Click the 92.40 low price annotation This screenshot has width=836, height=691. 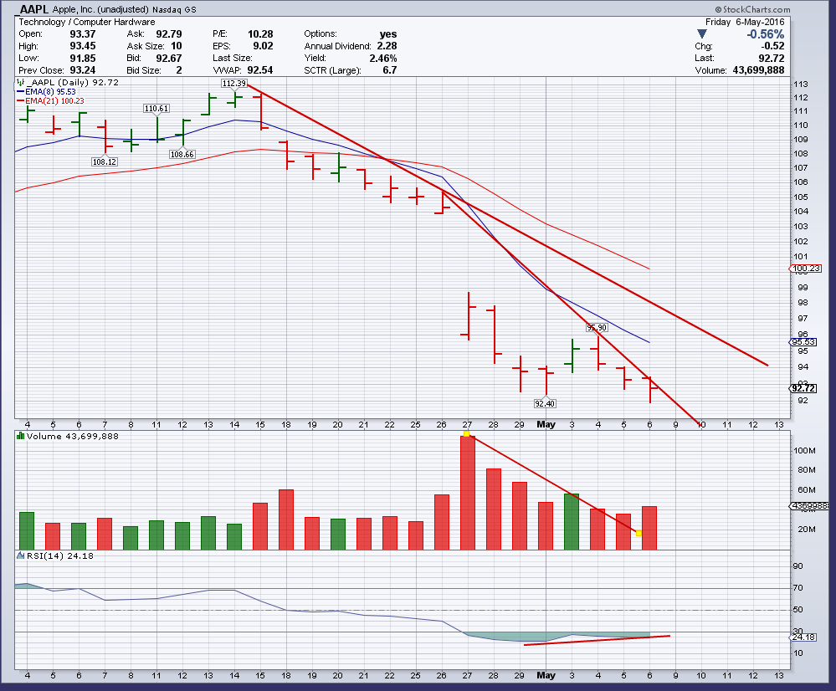(544, 403)
